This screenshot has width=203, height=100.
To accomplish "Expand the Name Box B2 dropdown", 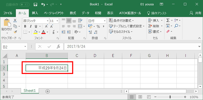I will tap(25, 47).
